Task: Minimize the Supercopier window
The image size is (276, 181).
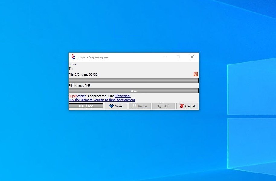Action: pyautogui.click(x=165, y=57)
